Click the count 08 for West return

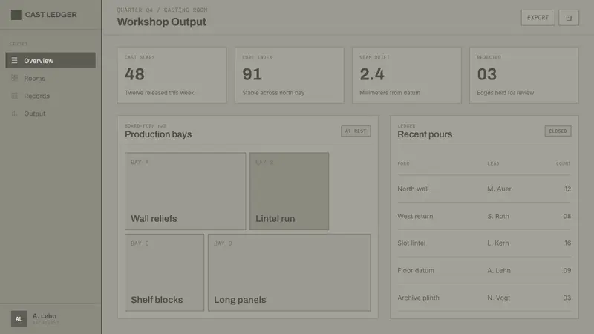click(567, 216)
